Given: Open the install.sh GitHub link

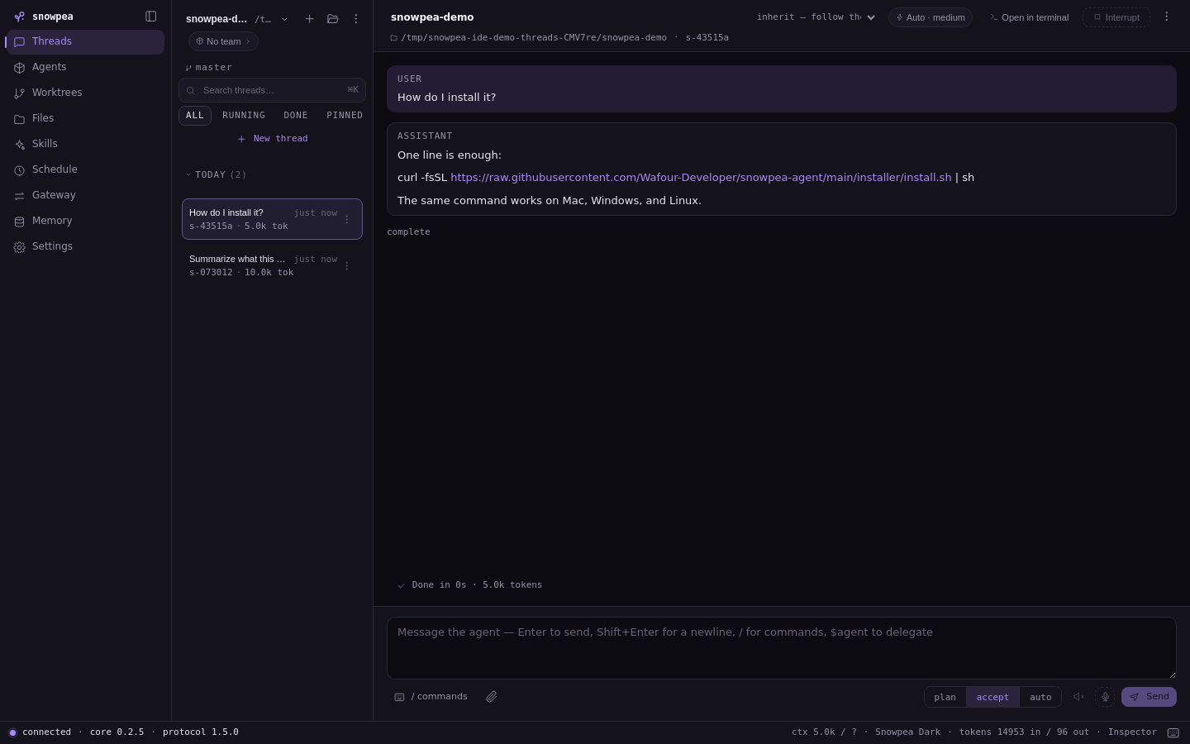Looking at the screenshot, I should (x=701, y=178).
